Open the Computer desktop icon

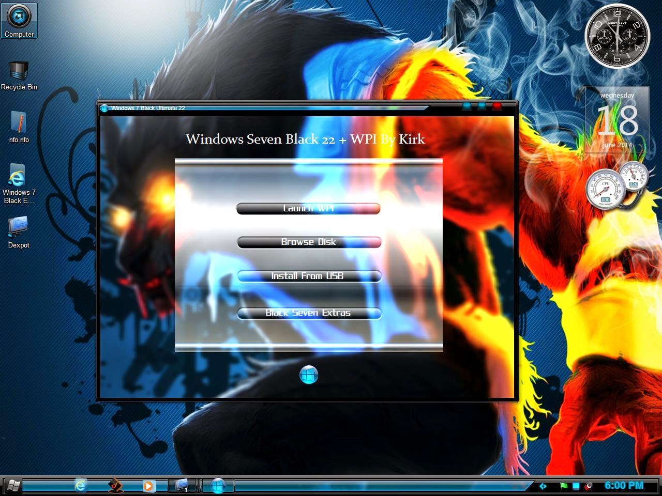(x=19, y=21)
